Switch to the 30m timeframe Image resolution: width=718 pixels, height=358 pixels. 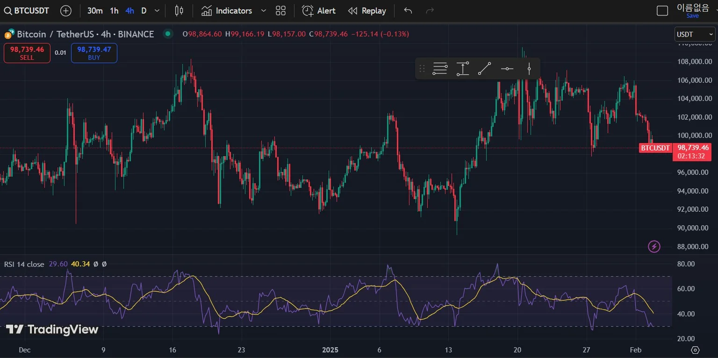tap(95, 11)
